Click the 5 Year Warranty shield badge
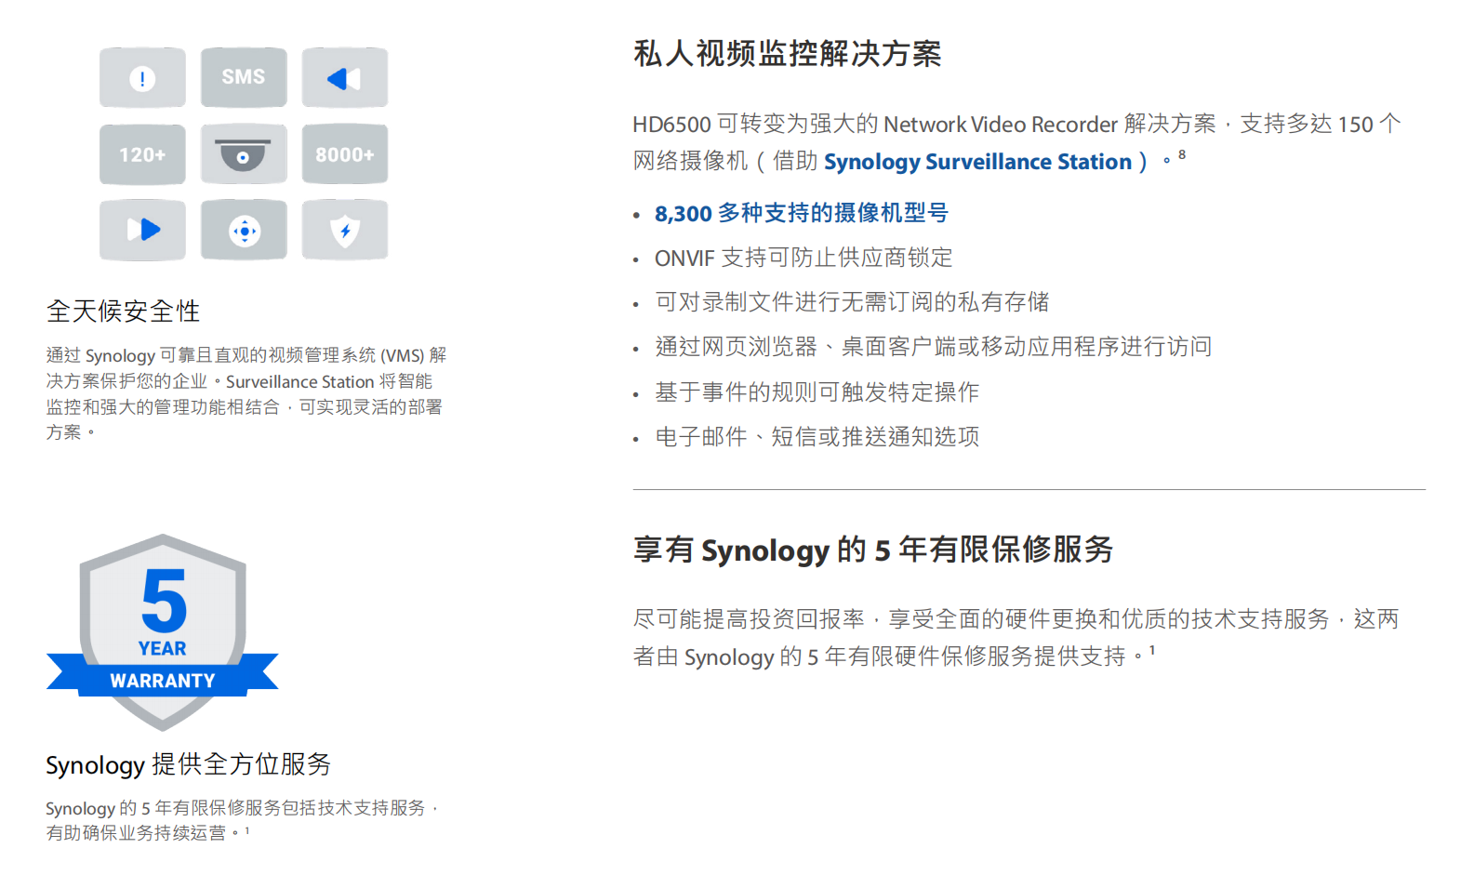The width and height of the screenshot is (1474, 888). pyautogui.click(x=163, y=632)
